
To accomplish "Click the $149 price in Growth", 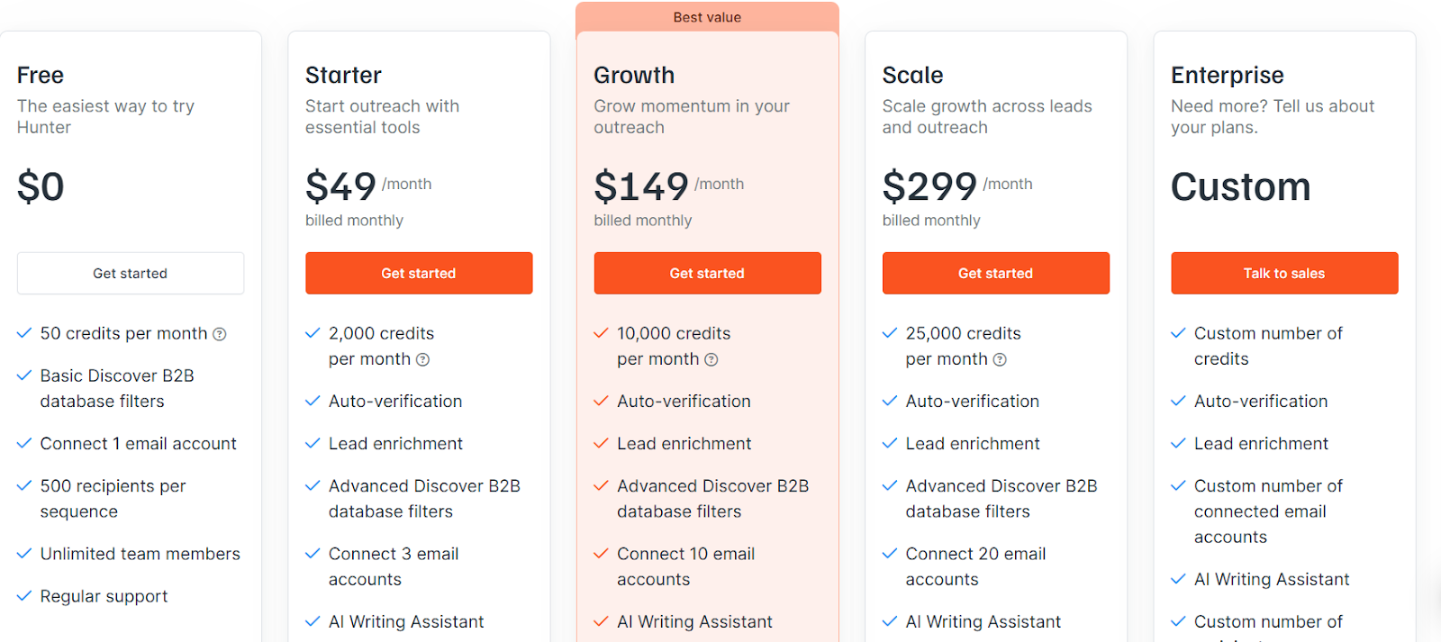I will pos(643,186).
